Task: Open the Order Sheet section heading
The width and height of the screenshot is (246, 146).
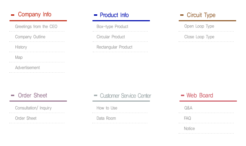Action: 33,95
